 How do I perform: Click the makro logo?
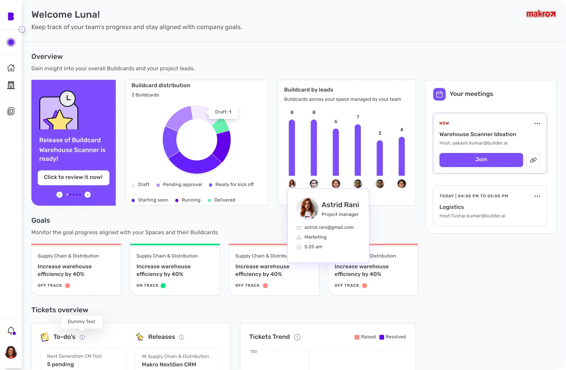tap(541, 14)
